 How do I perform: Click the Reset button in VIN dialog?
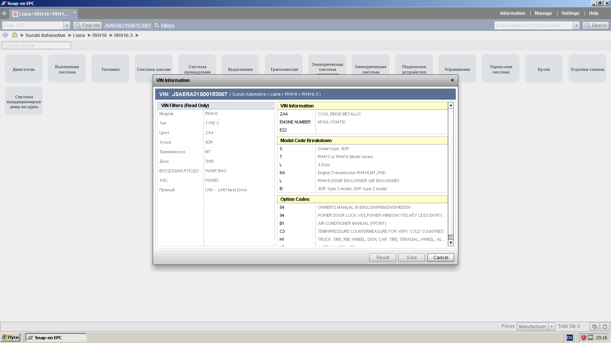[x=383, y=258]
